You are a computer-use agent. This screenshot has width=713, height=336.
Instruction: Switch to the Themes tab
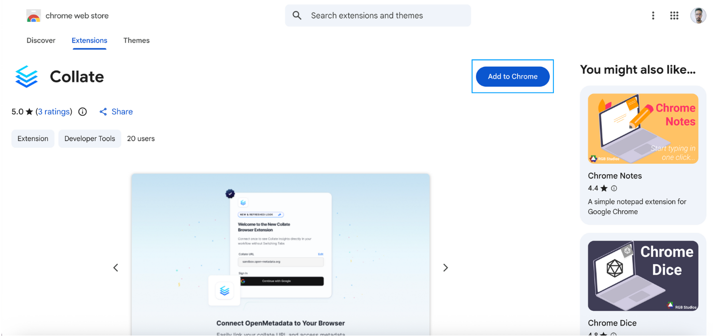[x=136, y=40]
